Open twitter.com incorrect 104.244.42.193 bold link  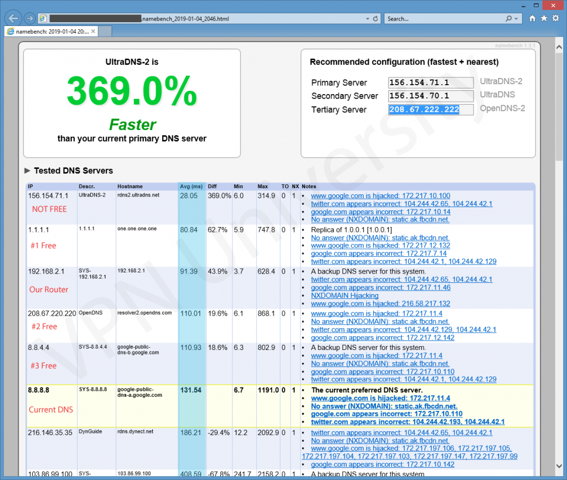[x=408, y=422]
